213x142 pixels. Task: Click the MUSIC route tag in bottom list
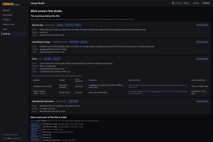click(x=36, y=135)
